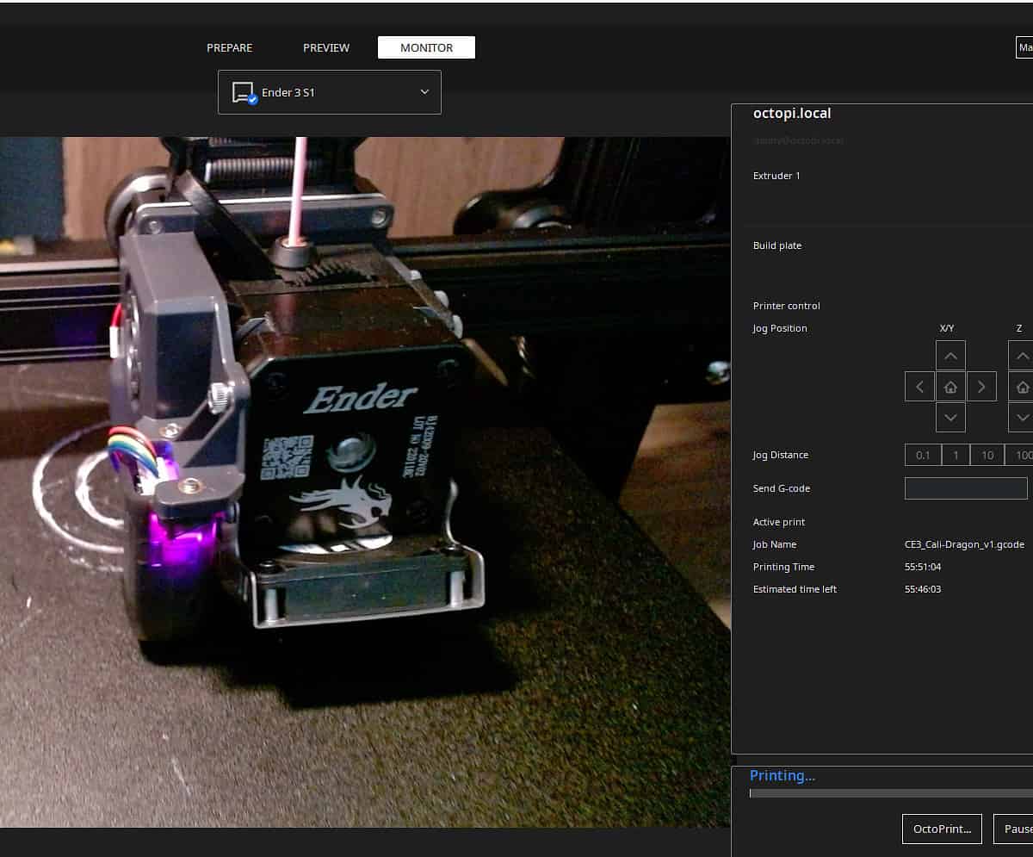
Task: Click the printing time value 55:51:04
Action: [922, 567]
